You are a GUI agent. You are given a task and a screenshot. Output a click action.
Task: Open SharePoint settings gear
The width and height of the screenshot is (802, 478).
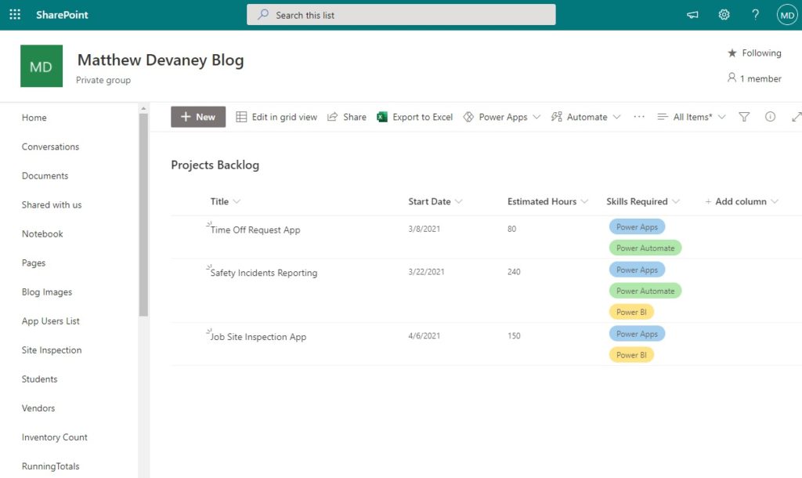(724, 14)
